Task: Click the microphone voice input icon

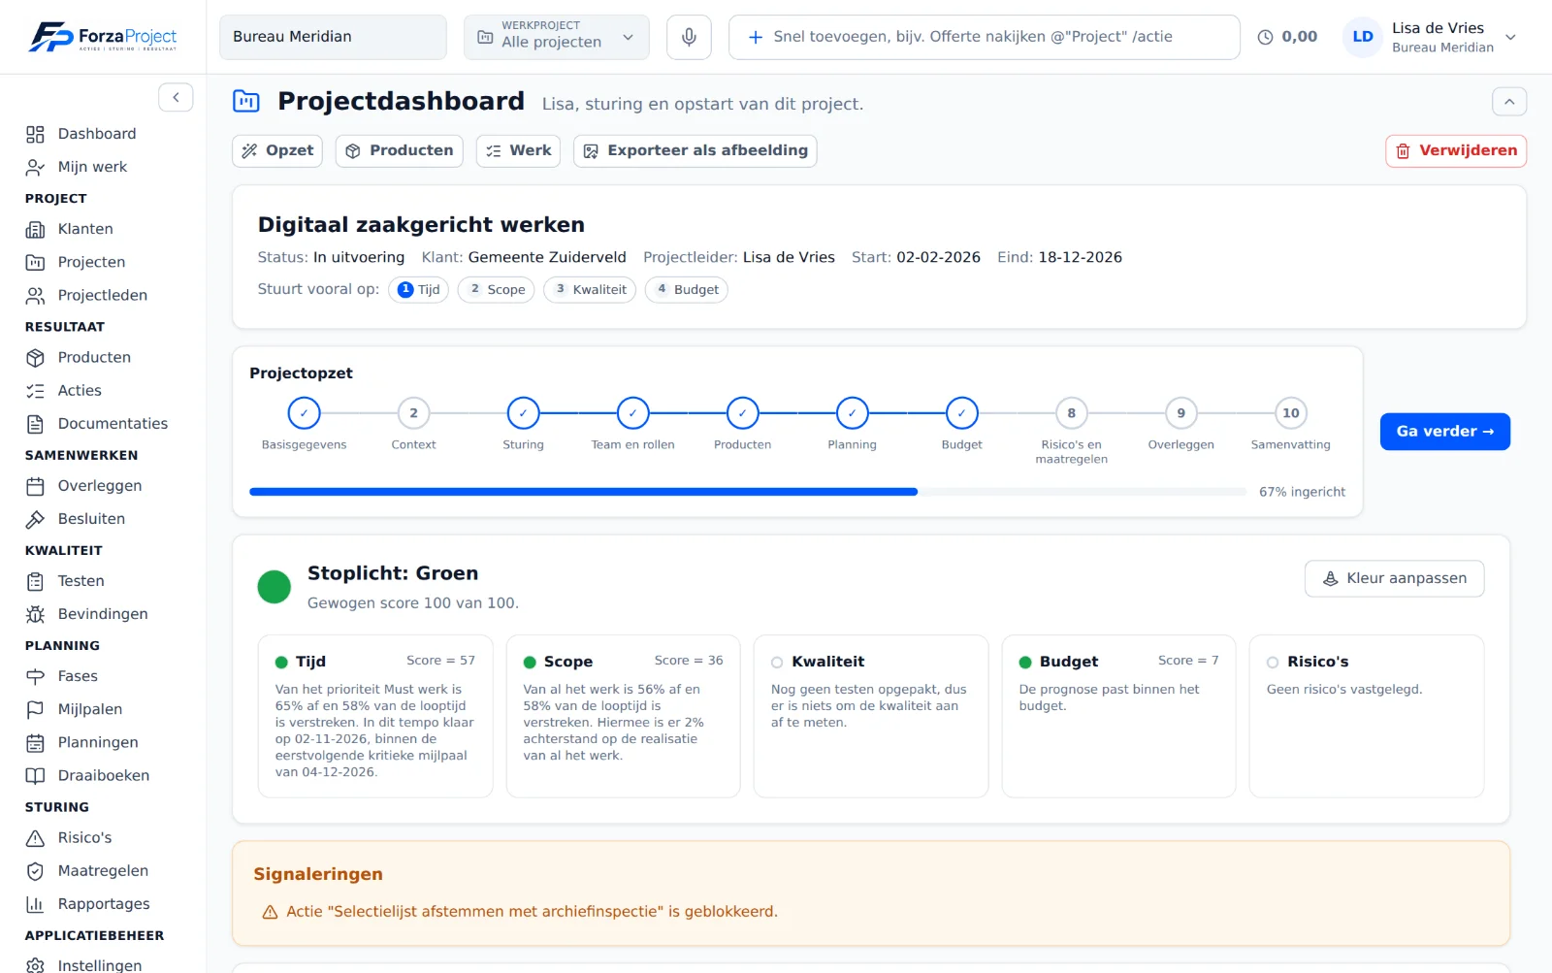Action: pos(689,37)
